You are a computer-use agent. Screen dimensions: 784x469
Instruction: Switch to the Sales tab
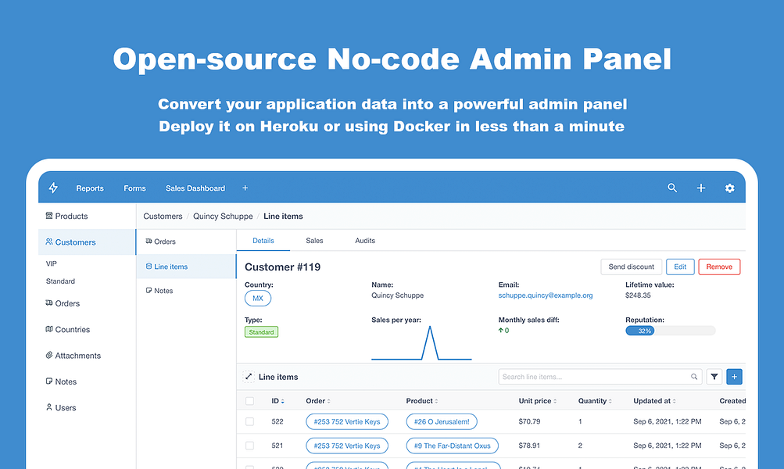(x=314, y=241)
